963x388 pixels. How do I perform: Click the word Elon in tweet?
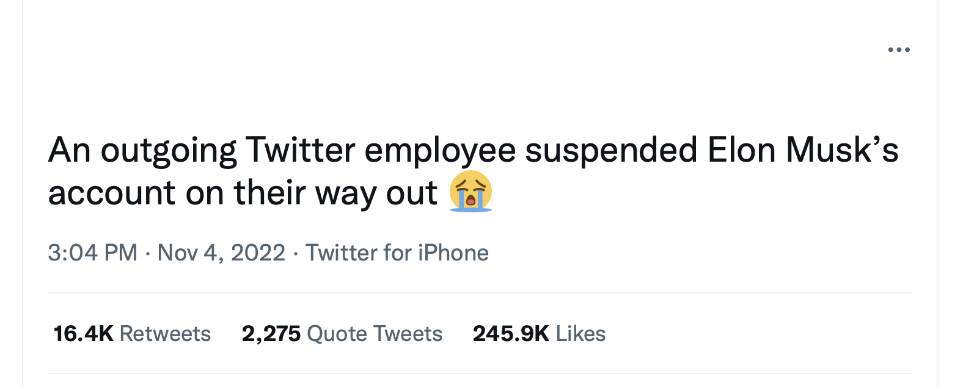[x=742, y=149]
